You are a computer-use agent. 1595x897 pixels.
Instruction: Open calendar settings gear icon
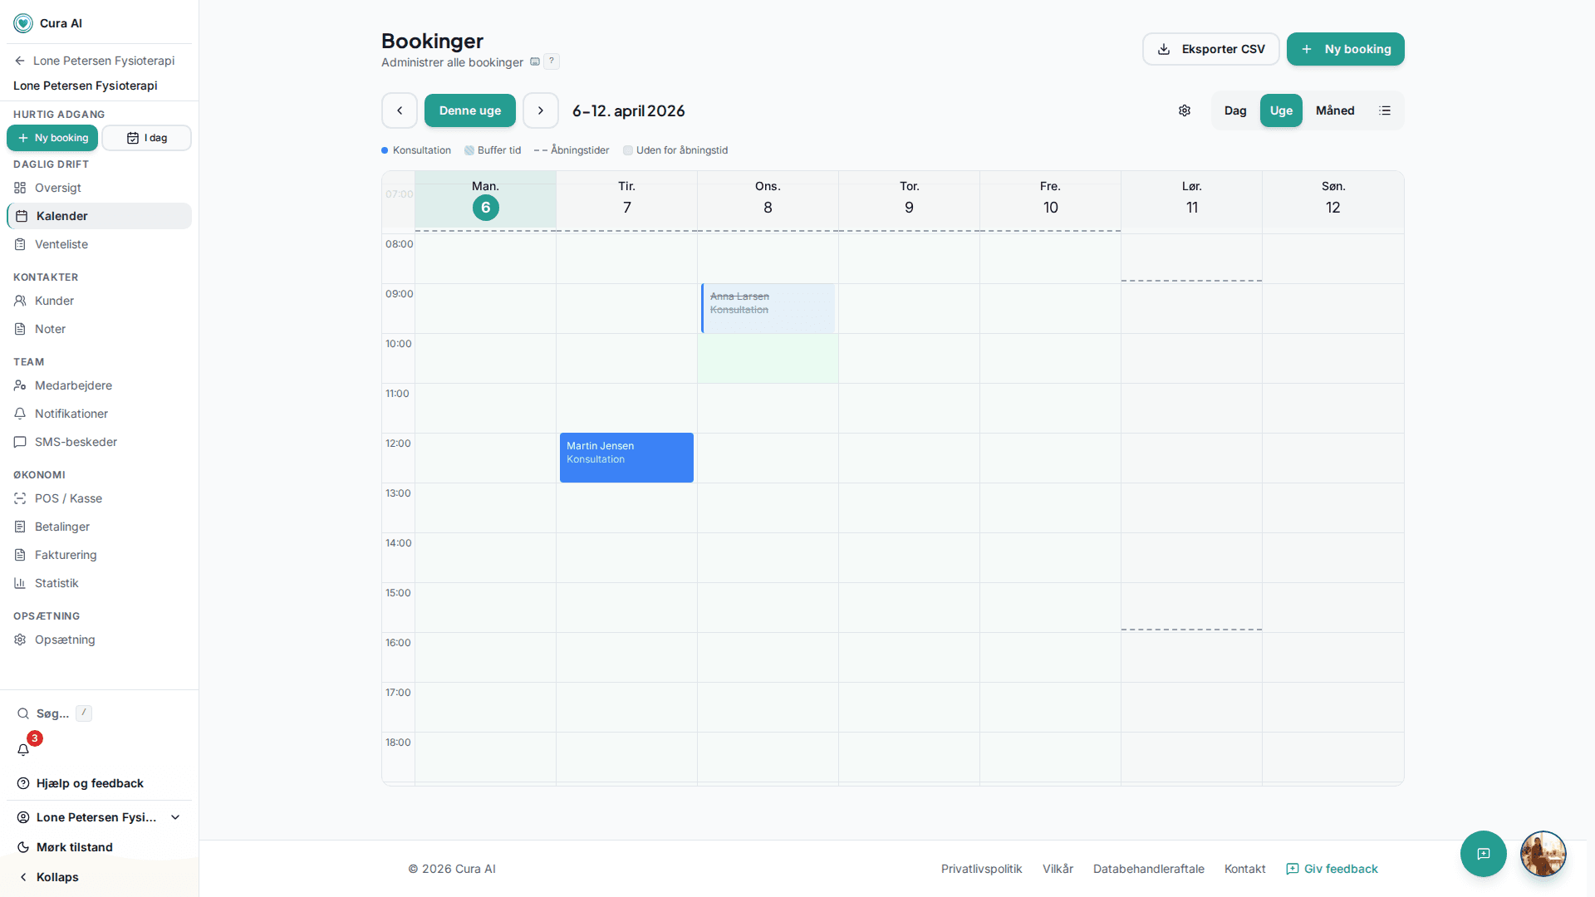coord(1185,110)
